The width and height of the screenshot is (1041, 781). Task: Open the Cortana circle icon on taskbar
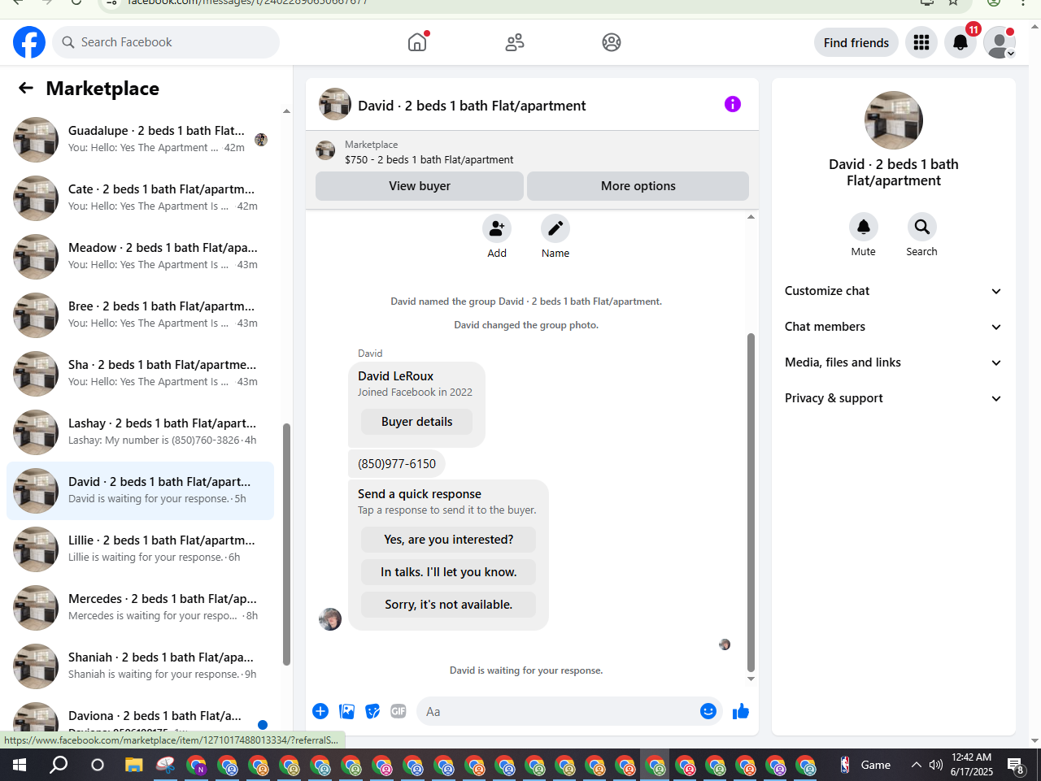click(98, 765)
